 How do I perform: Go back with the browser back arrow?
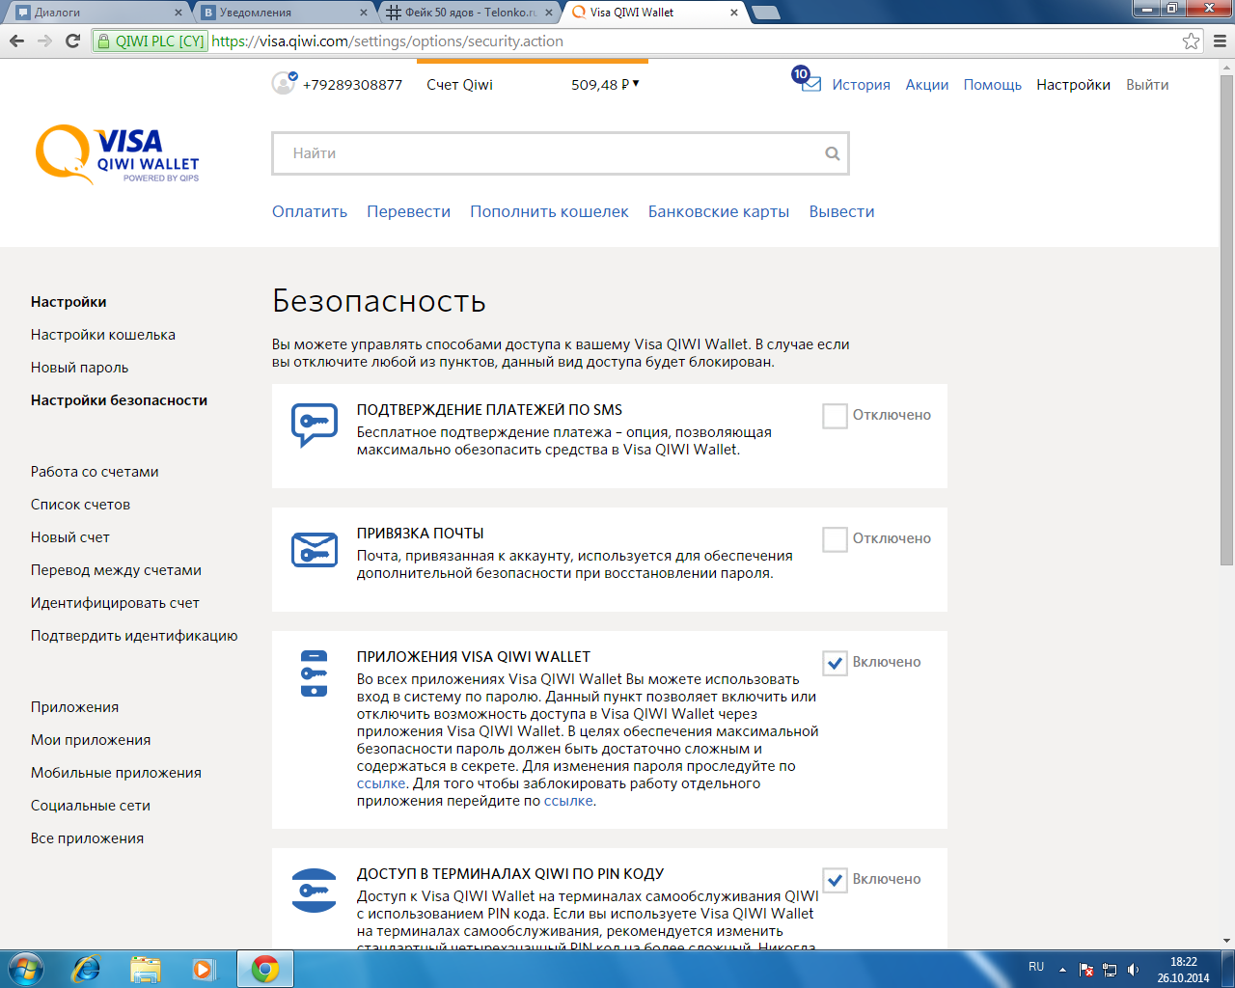click(16, 41)
